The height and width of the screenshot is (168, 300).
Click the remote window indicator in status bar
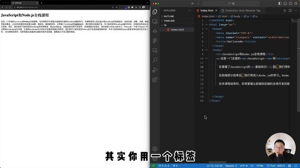(153, 166)
